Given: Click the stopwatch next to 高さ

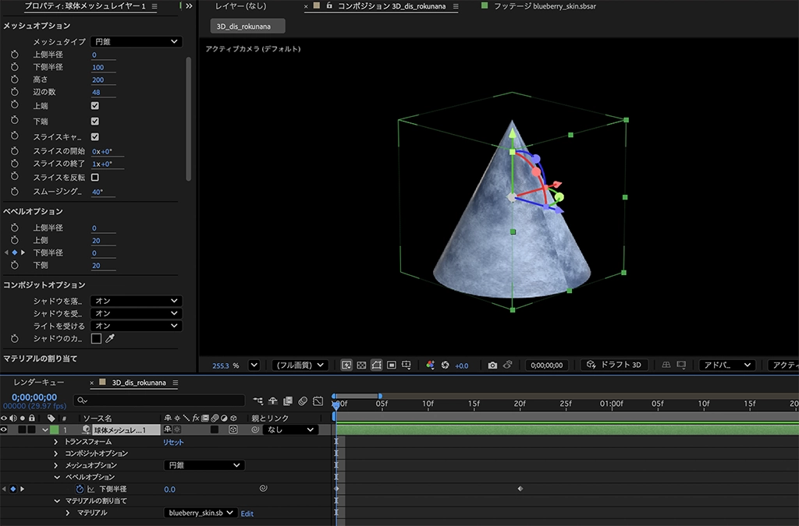Looking at the screenshot, I should click(x=14, y=79).
